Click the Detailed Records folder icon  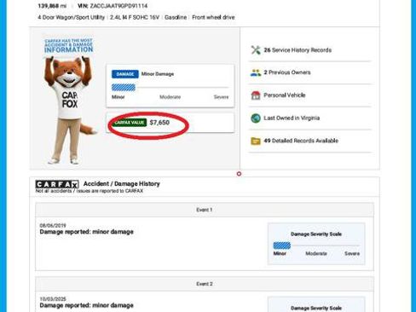(256, 141)
